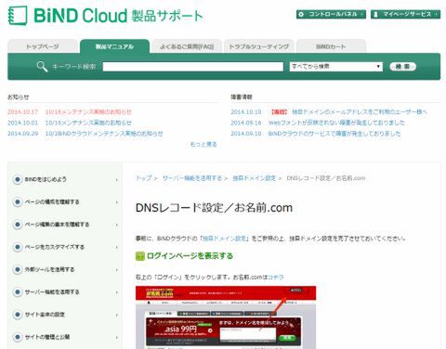
Task: Expand the サイトの管理と公開 arrow
Action: [117, 337]
